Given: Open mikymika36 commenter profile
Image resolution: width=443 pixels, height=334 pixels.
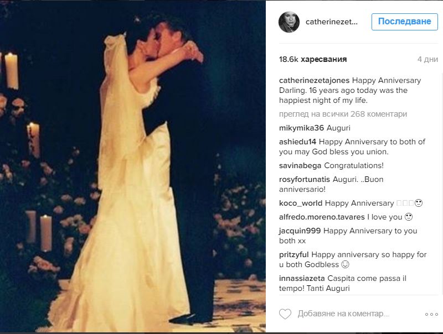Looking at the screenshot, I should (301, 128).
